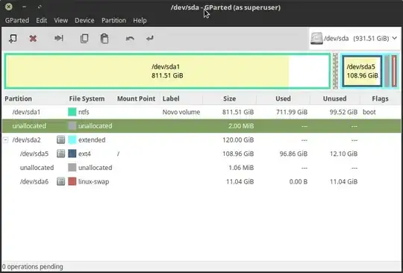Viewport: 403px width, 273px height.
Task: Open the Partition menu
Action: (114, 20)
